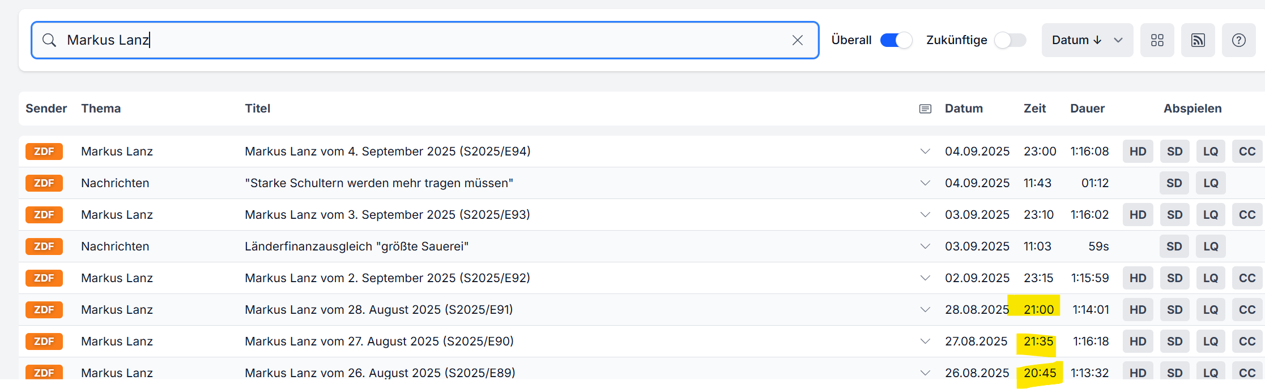Screen dimensions: 1265x389
Task: Enable the Zukünftige switch
Action: (1010, 40)
